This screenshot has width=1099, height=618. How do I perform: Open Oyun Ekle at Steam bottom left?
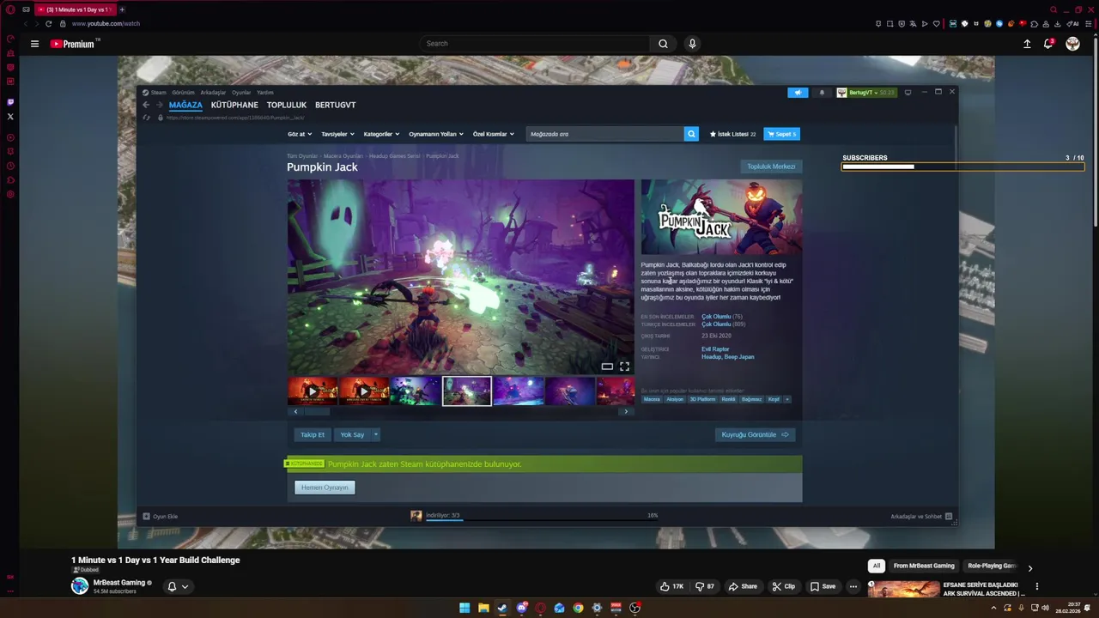coord(161,517)
